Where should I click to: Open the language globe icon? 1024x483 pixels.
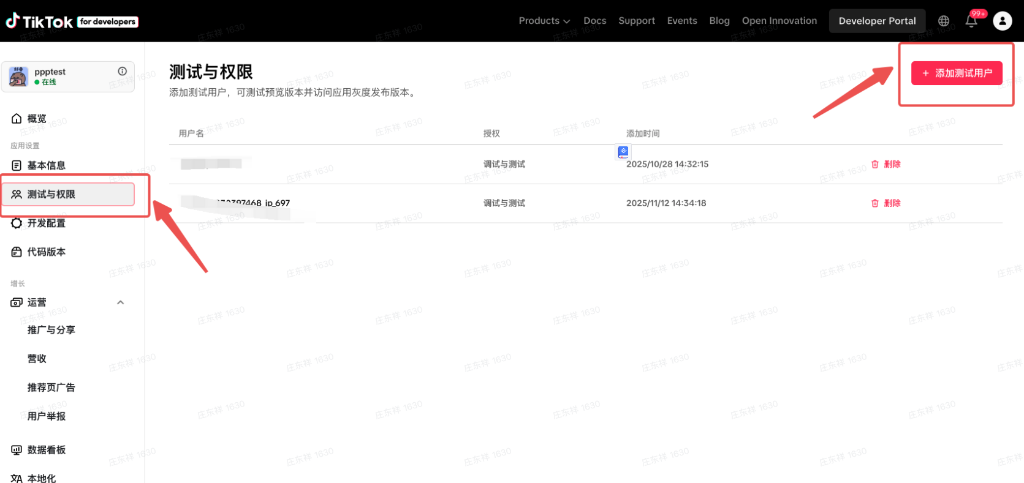(944, 21)
